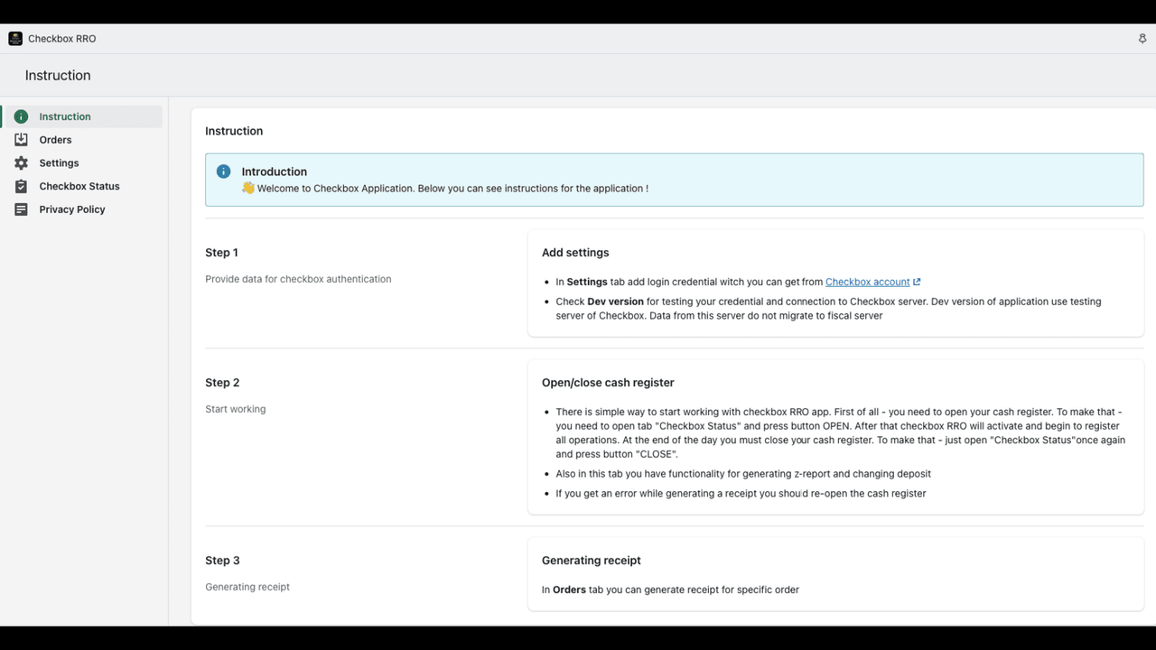This screenshot has height=650, width=1156.
Task: Click the Instruction page header title
Action: (x=58, y=76)
